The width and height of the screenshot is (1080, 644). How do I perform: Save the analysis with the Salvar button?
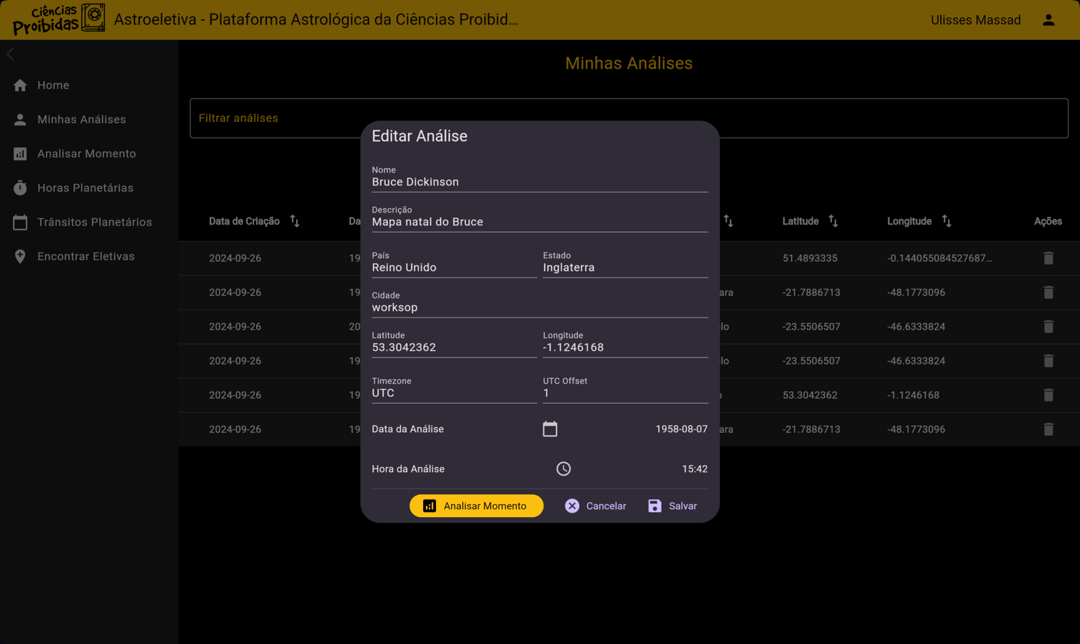click(x=671, y=506)
